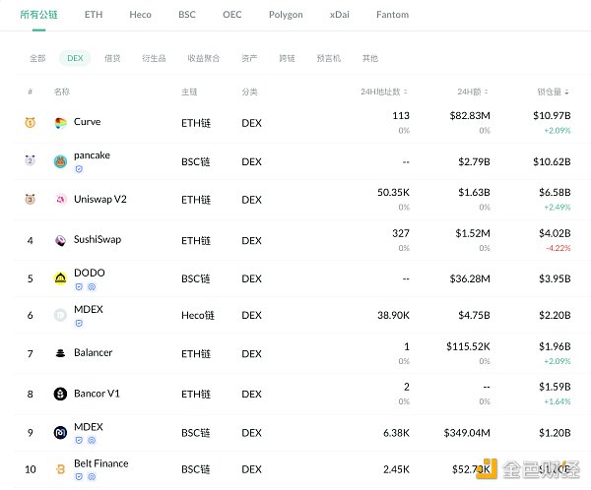
Task: Click the Belt Finance logo icon
Action: (x=61, y=468)
